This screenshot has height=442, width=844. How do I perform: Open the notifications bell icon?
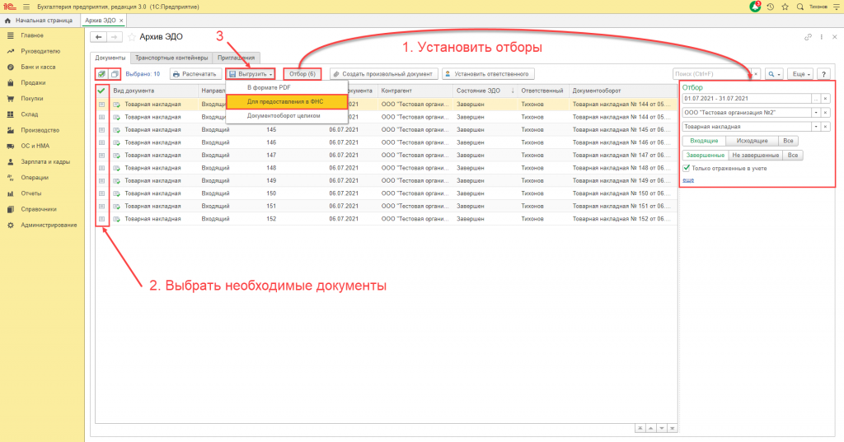(x=755, y=7)
